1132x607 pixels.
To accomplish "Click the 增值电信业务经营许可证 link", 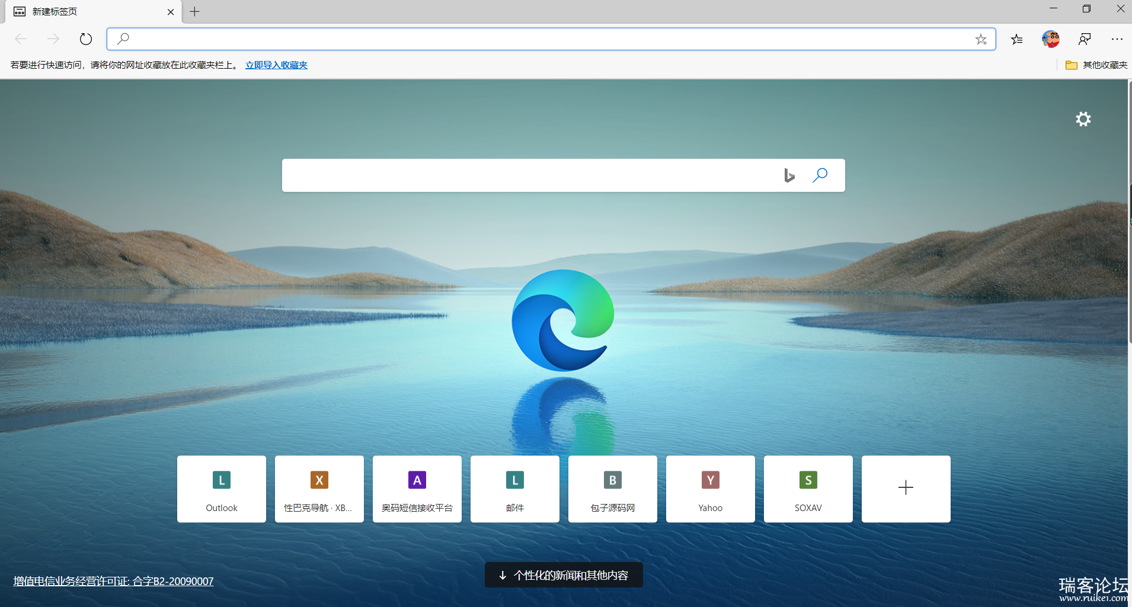I will [x=113, y=582].
